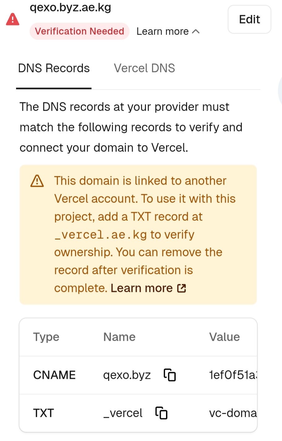This screenshot has height=441, width=282.
Task: Open the bold Learn more link in the notice
Action: click(142, 288)
